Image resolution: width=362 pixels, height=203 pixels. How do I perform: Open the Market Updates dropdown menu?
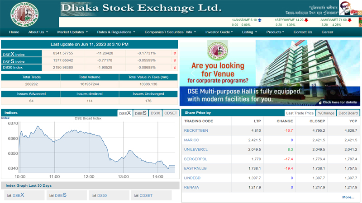tap(72, 32)
